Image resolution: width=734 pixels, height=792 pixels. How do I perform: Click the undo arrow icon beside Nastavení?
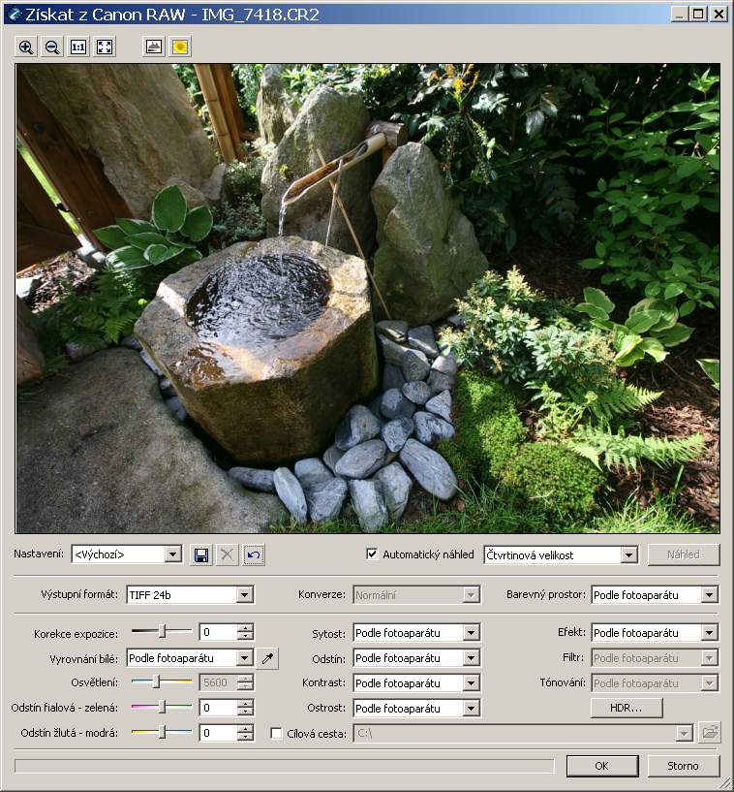tap(253, 554)
